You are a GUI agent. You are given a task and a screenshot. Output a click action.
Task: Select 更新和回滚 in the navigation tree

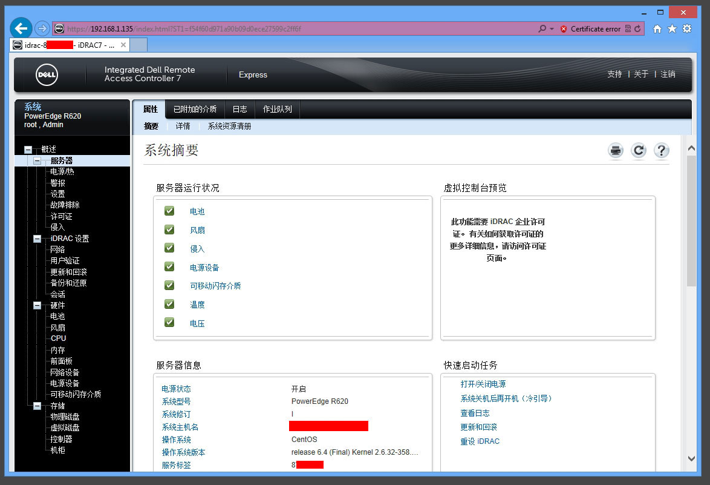[x=68, y=272]
